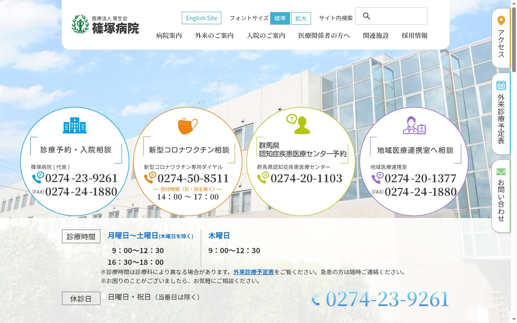Open the 入院のご案内 menu

266,36
